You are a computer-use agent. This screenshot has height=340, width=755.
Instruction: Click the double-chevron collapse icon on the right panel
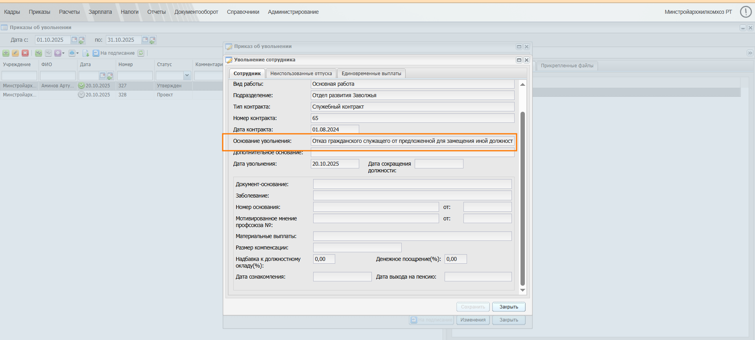(x=750, y=53)
